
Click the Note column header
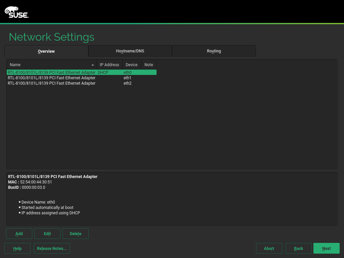point(148,65)
